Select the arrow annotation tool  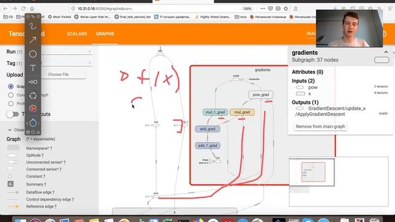coord(33,40)
